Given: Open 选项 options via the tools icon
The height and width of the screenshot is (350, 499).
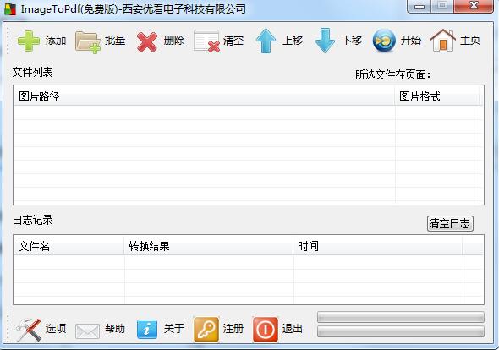Looking at the screenshot, I should 29,330.
